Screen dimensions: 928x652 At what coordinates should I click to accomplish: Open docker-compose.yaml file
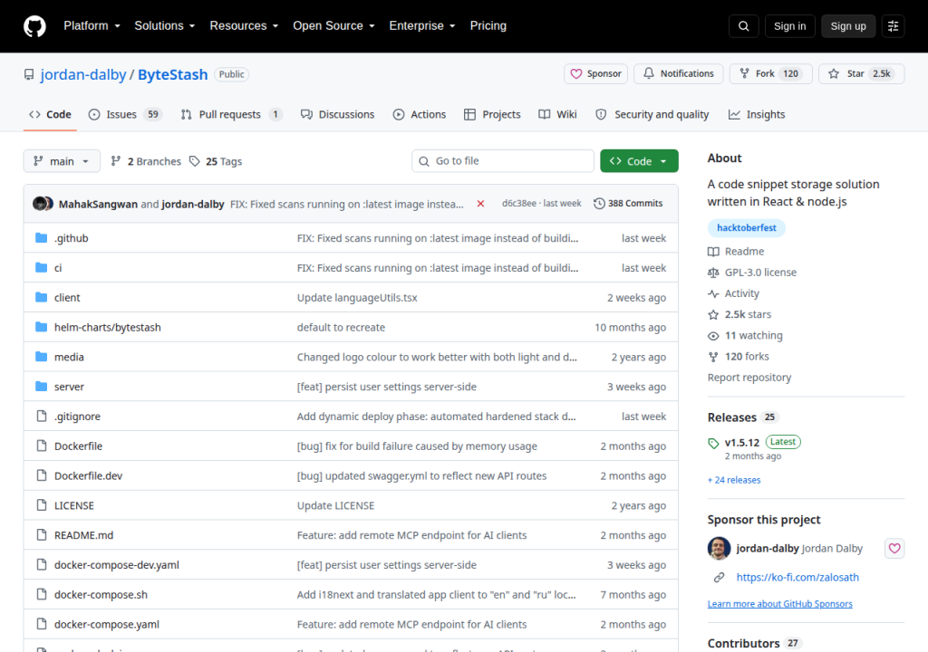[107, 624]
